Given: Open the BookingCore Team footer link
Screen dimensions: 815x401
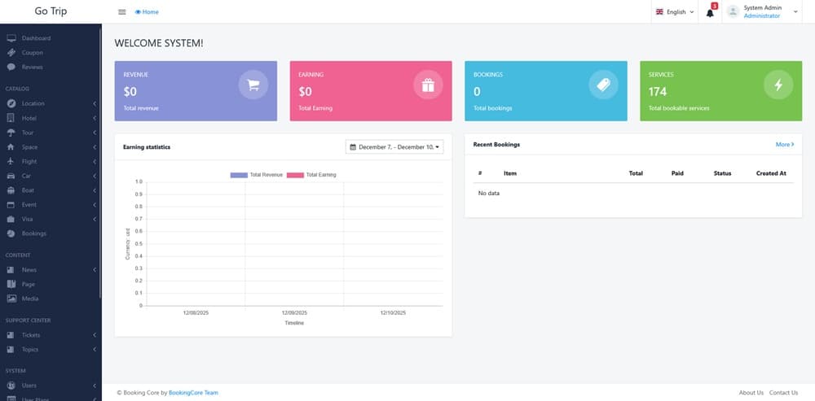Looking at the screenshot, I should tap(193, 393).
